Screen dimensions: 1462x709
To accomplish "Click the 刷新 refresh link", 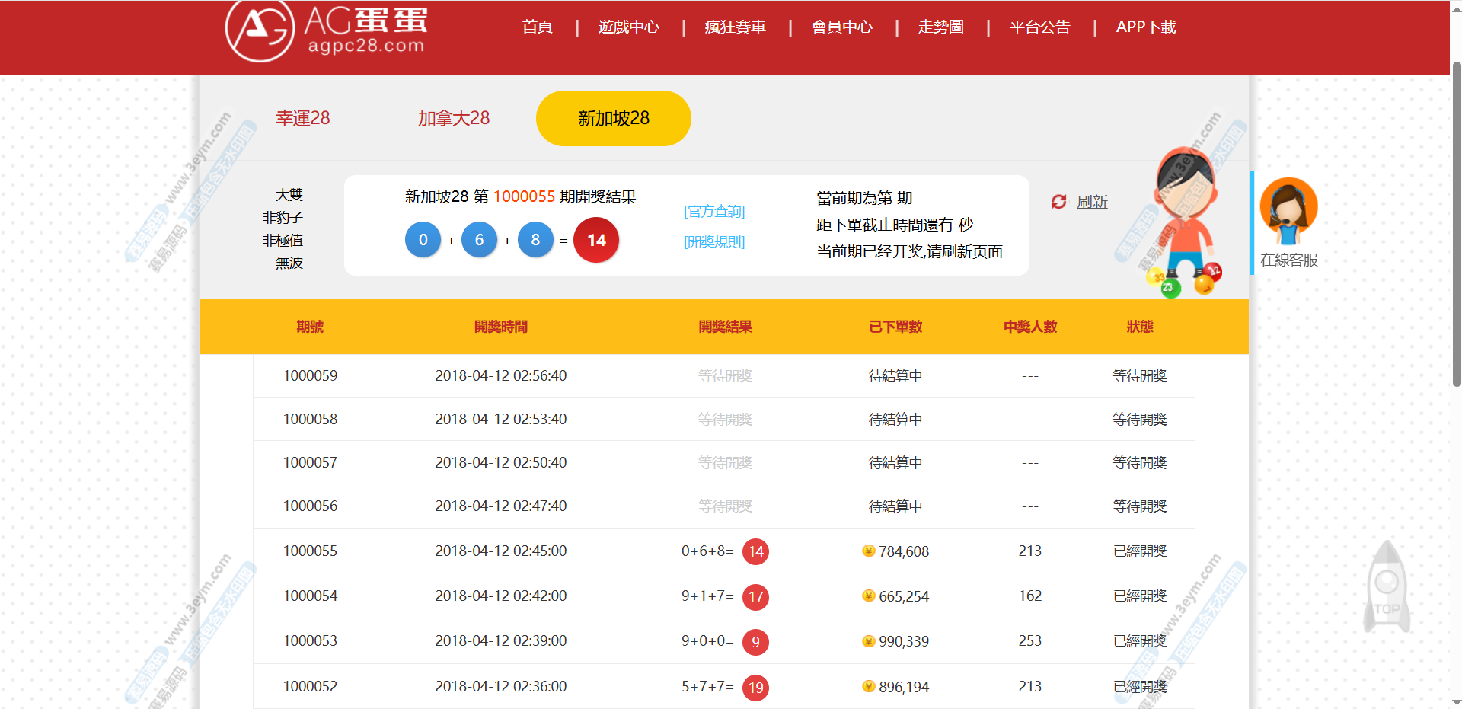I will 1092,202.
